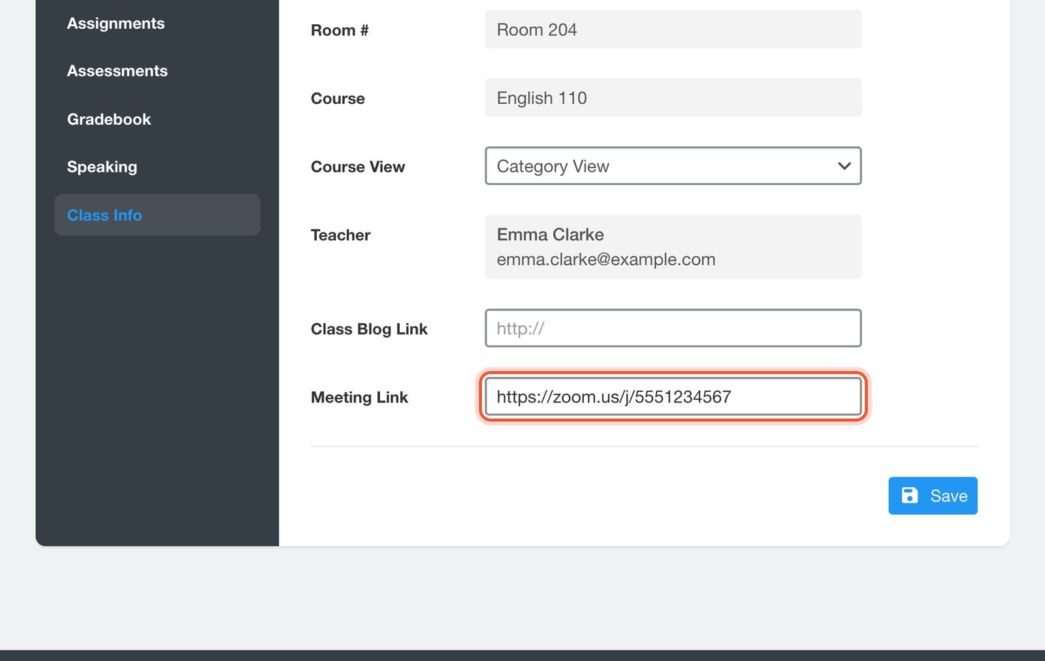Viewport: 1045px width, 661px height.
Task: Click the English 110 course field
Action: point(673,98)
